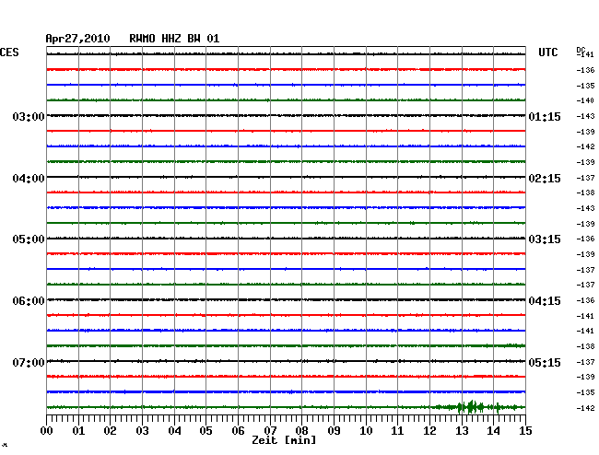The width and height of the screenshot is (599, 455).
Task: Click the UTC time zone heading
Action: (547, 52)
